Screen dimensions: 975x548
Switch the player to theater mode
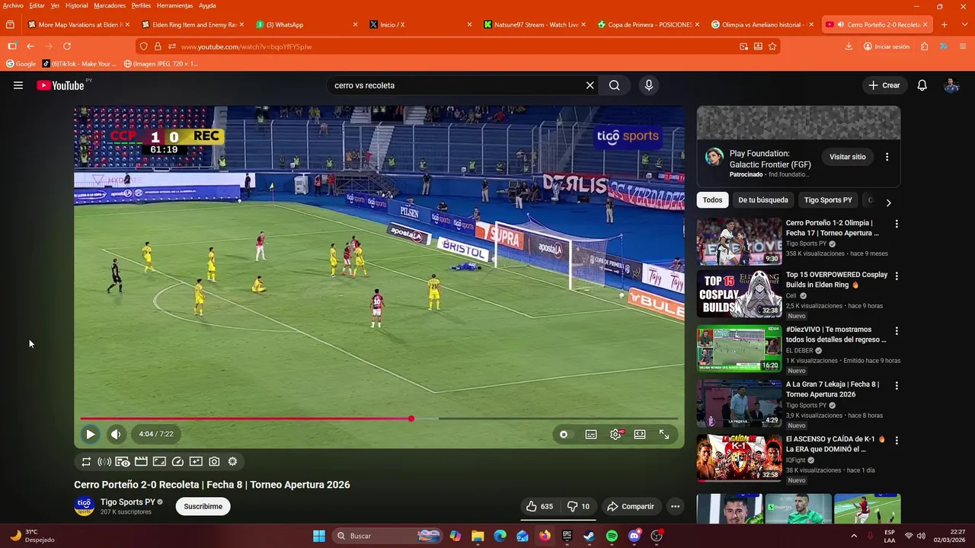640,434
